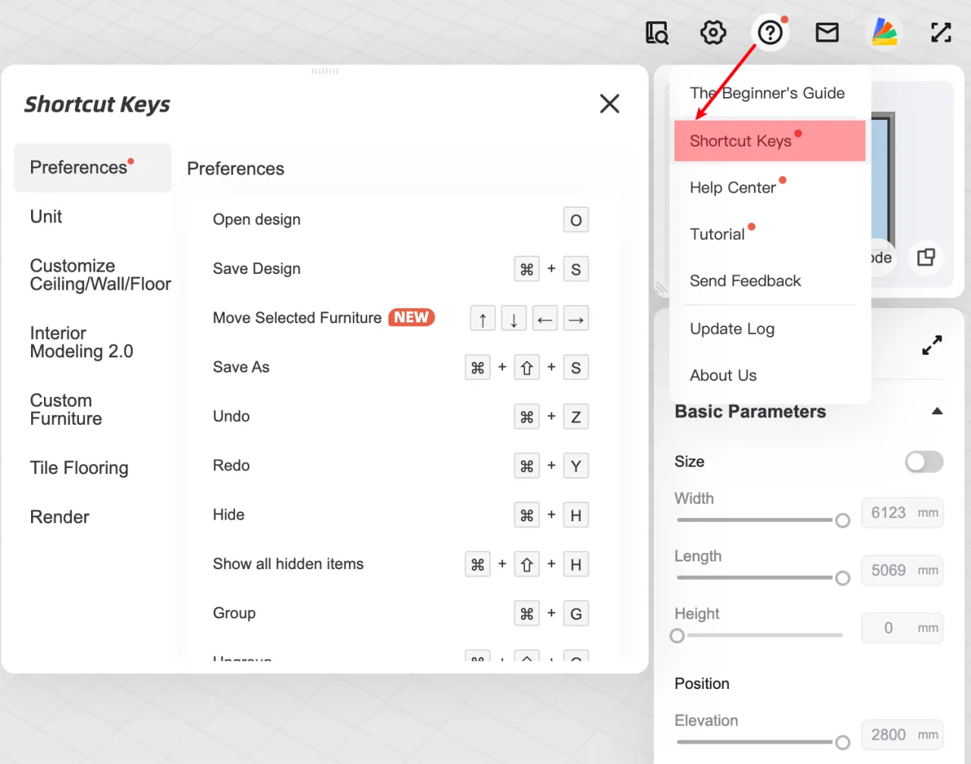971x764 pixels.
Task: Close the Shortcut Keys dialog
Action: (610, 104)
